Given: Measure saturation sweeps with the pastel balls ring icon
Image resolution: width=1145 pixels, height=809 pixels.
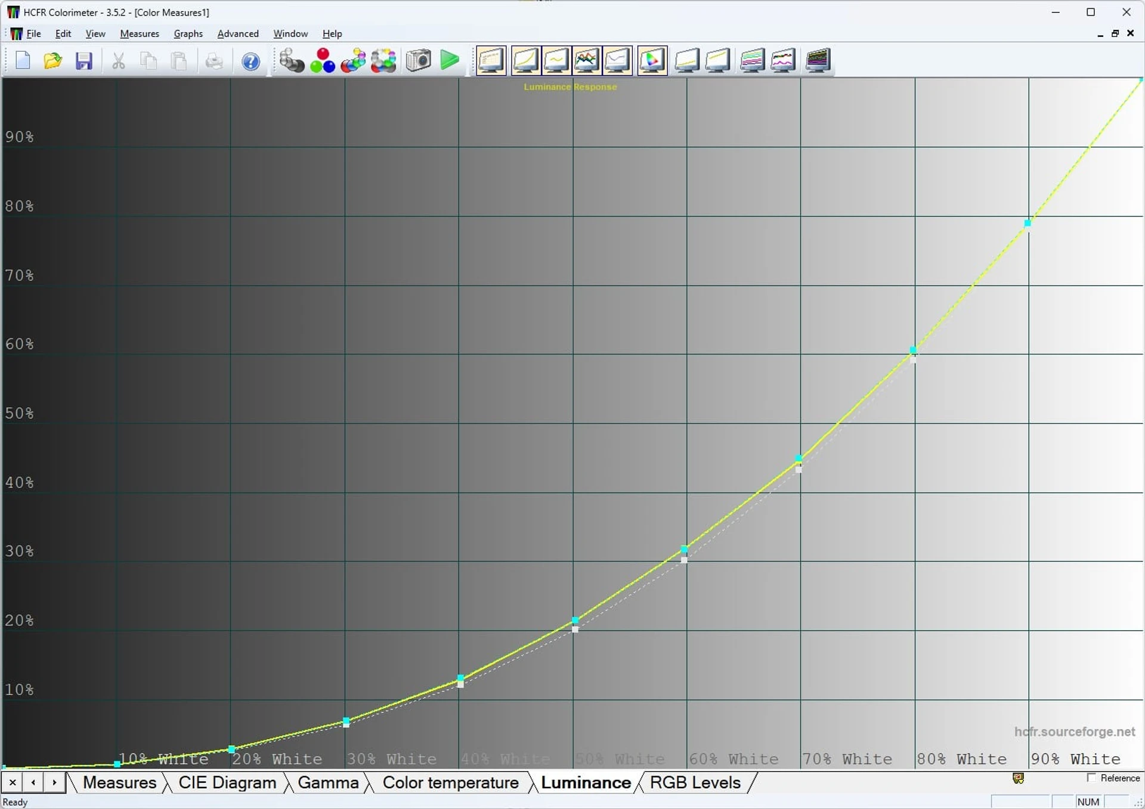Looking at the screenshot, I should point(383,60).
